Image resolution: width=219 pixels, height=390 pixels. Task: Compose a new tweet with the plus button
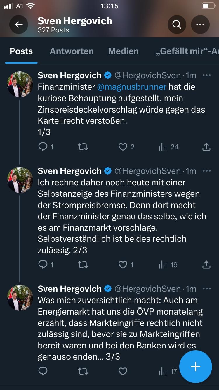(195, 367)
